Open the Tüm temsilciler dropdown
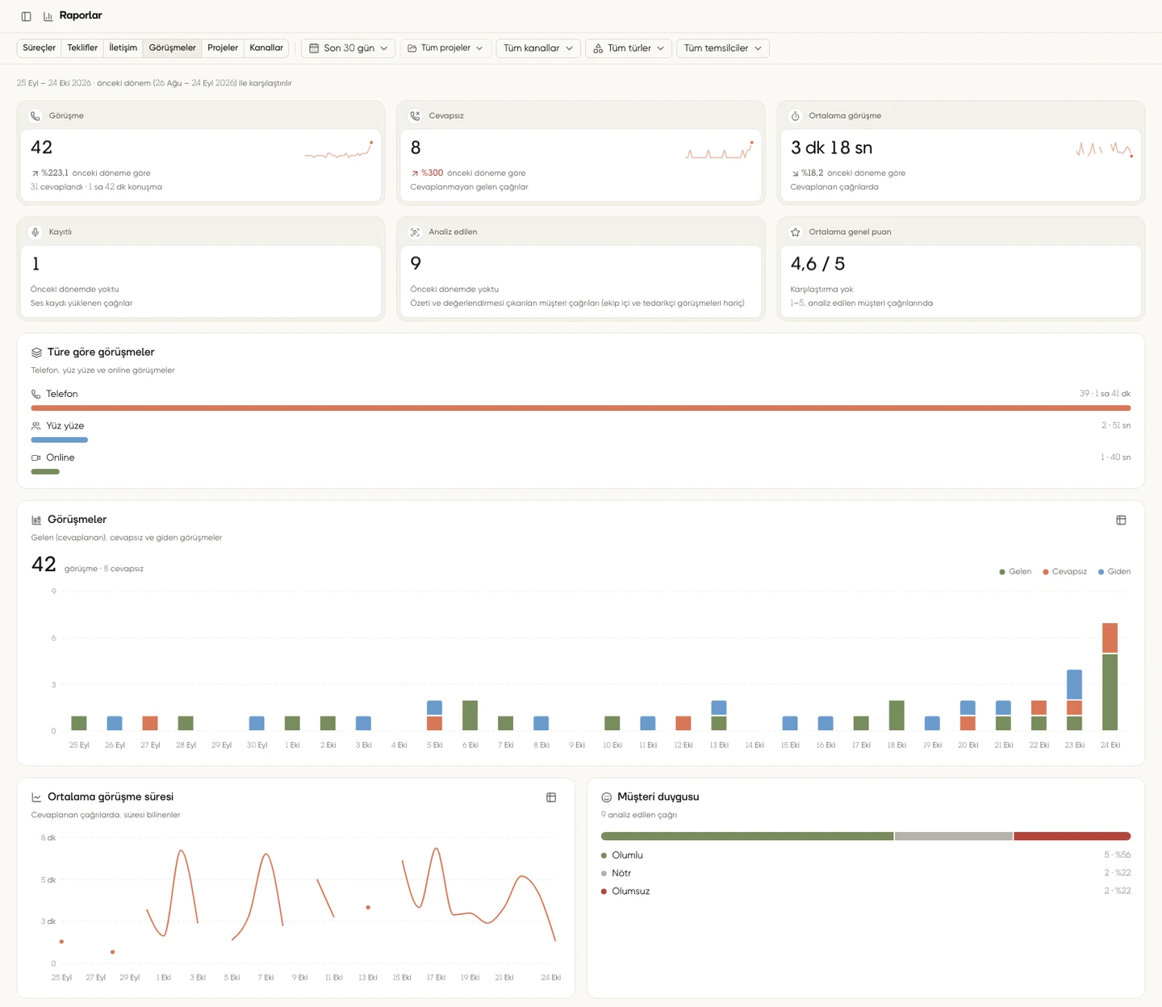This screenshot has height=1007, width=1162. [723, 48]
